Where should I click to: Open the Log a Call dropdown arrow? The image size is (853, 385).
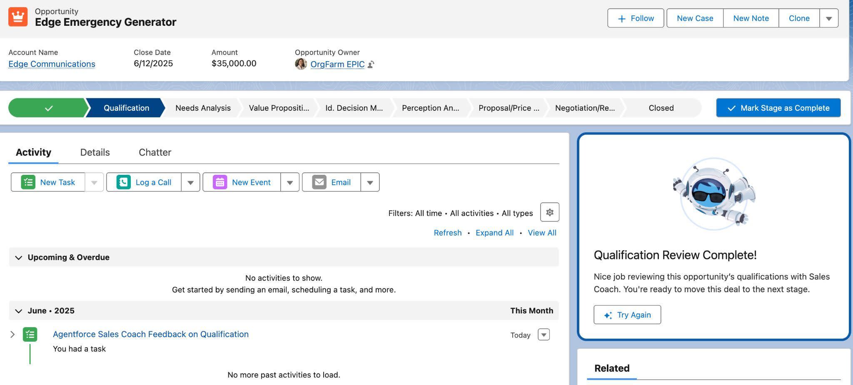190,182
